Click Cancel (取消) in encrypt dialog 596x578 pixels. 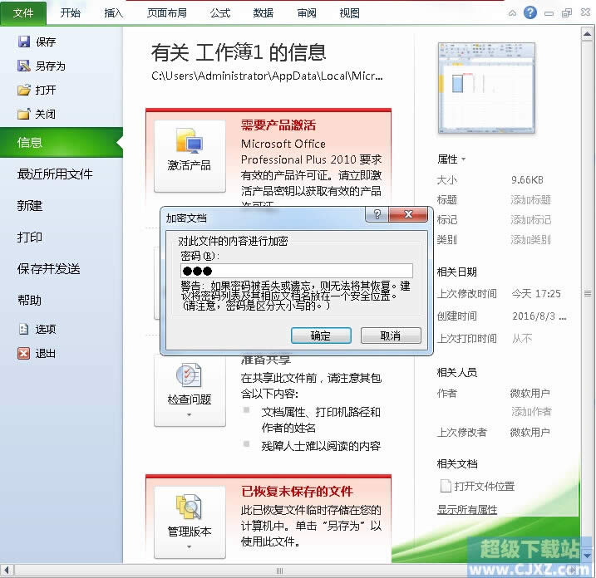(x=391, y=336)
